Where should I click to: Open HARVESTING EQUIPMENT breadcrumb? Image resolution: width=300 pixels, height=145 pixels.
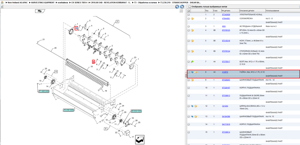pyautogui.click(x=43, y=3)
